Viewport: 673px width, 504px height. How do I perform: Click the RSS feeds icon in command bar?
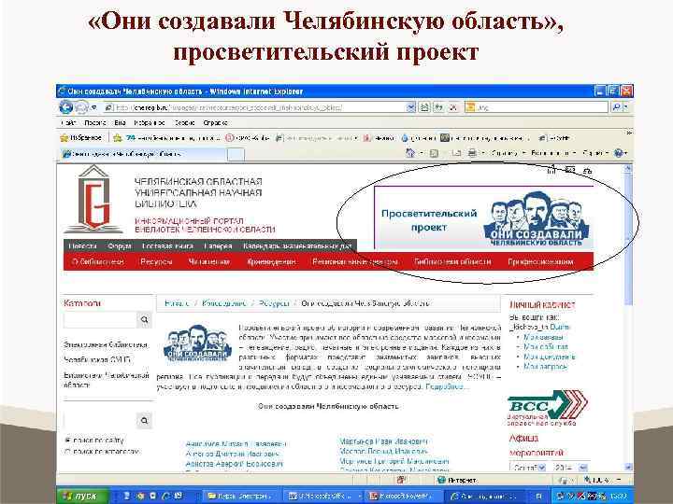coord(434,152)
